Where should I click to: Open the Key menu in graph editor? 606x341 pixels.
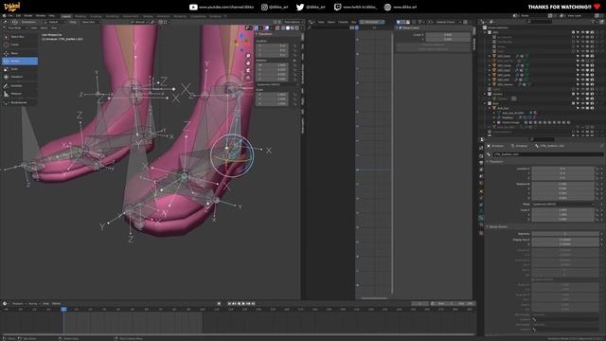tap(353, 22)
